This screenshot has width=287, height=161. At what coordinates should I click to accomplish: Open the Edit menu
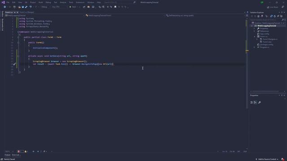pyautogui.click(x=14, y=2)
